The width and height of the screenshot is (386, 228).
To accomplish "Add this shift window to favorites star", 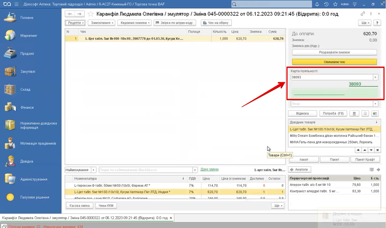I will pos(90,14).
